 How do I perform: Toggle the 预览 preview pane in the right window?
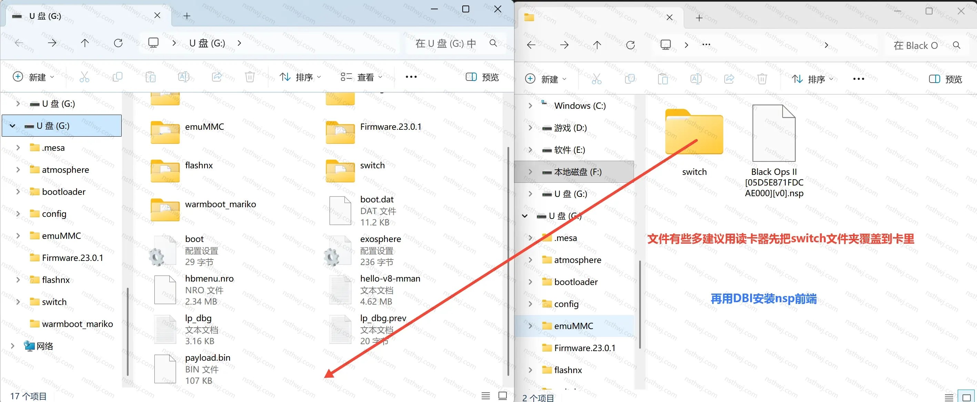click(946, 79)
